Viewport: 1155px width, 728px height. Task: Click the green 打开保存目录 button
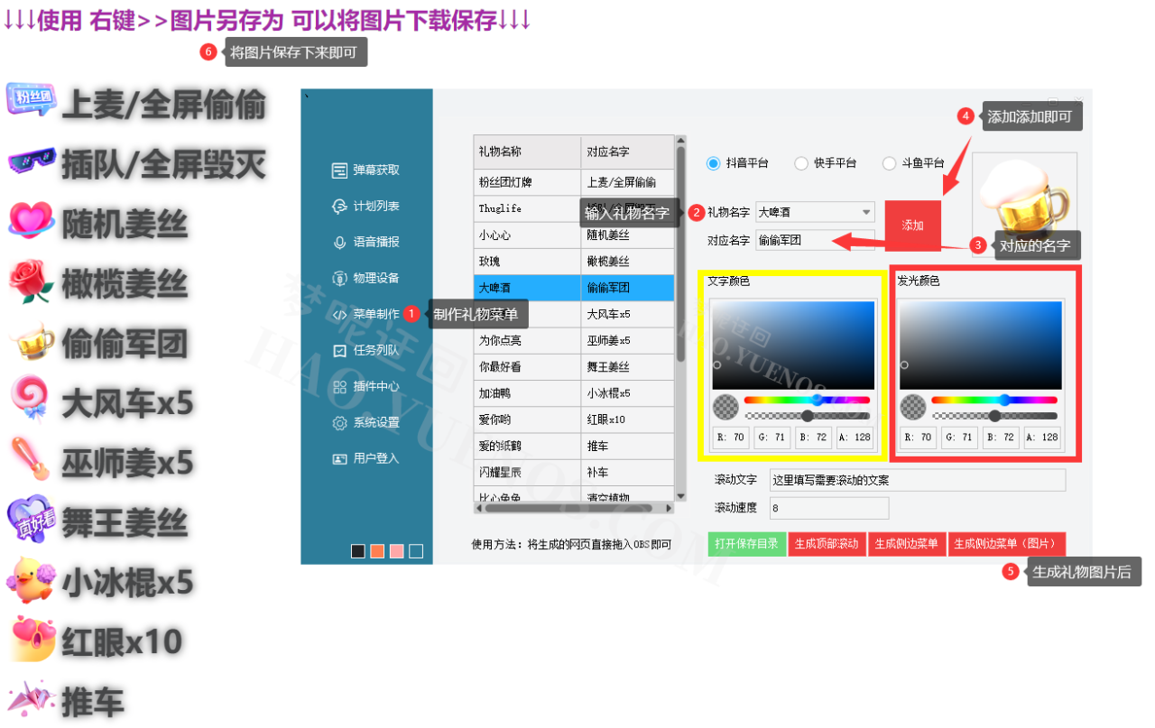pyautogui.click(x=746, y=544)
